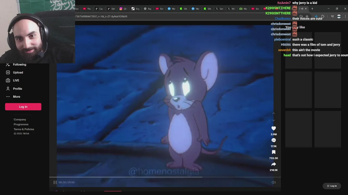Click the like count 3.9M
The image size is (348, 195).
[x=274, y=134]
